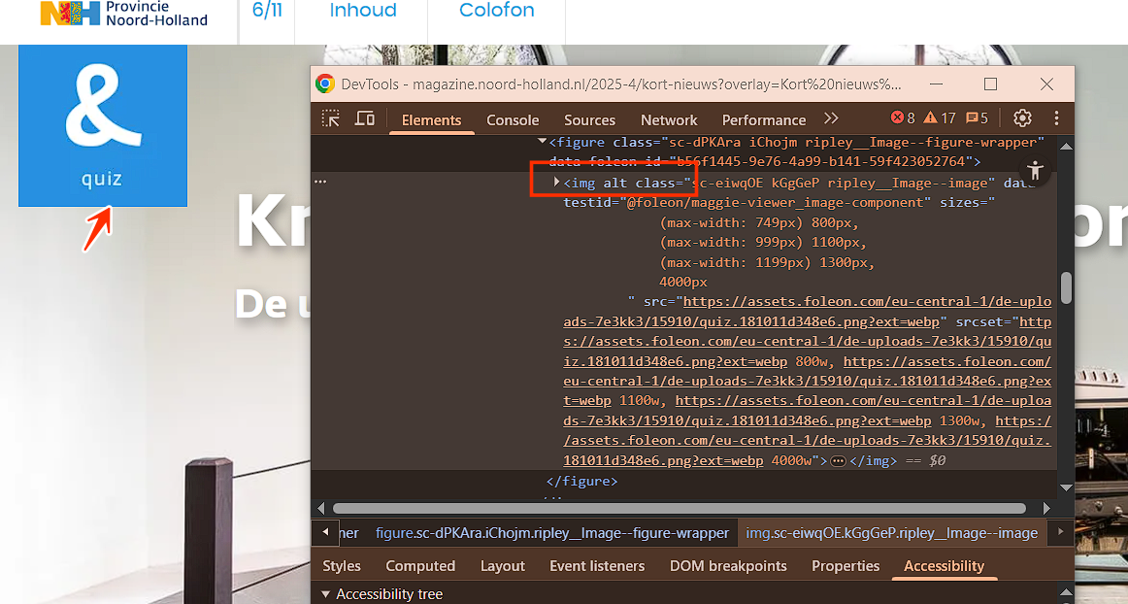Open the Network panel tab
Viewport: 1128px width, 604px height.
pyautogui.click(x=669, y=120)
